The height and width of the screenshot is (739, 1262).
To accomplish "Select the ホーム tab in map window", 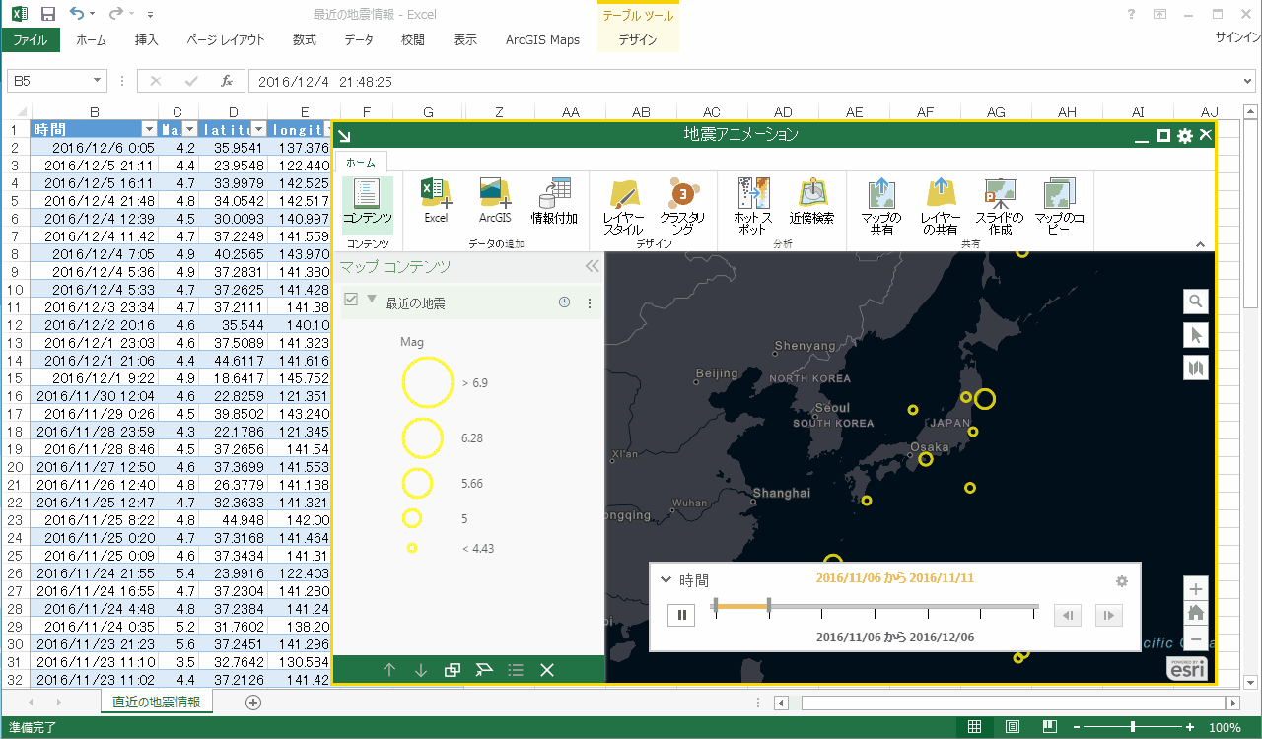I will coord(360,162).
